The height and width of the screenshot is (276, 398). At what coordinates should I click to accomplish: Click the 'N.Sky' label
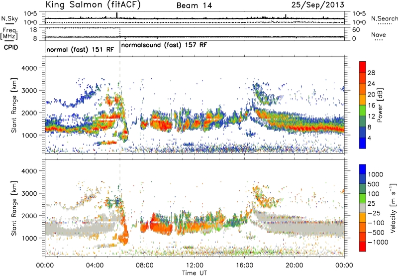9,18
